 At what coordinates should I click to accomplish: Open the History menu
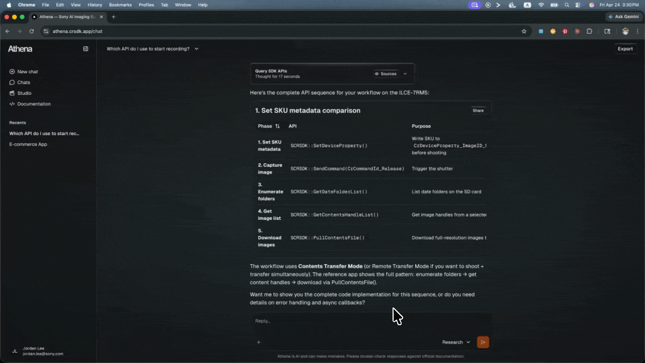click(95, 5)
